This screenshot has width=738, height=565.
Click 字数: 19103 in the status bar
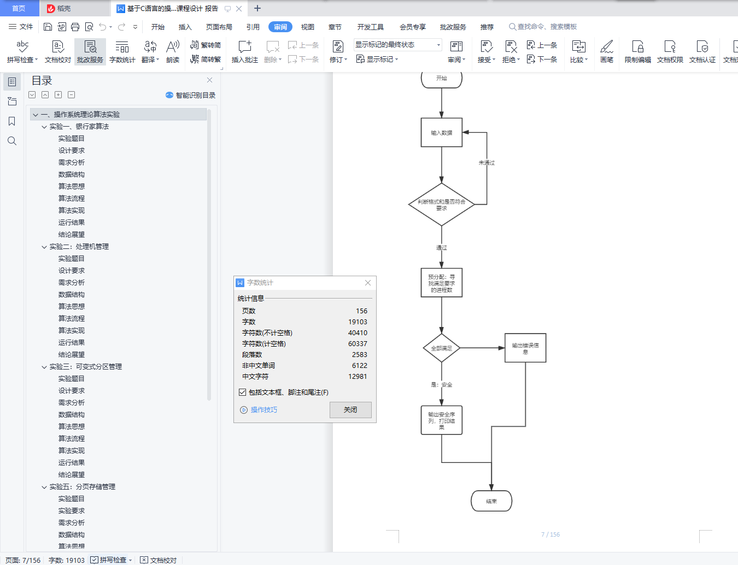point(67,560)
